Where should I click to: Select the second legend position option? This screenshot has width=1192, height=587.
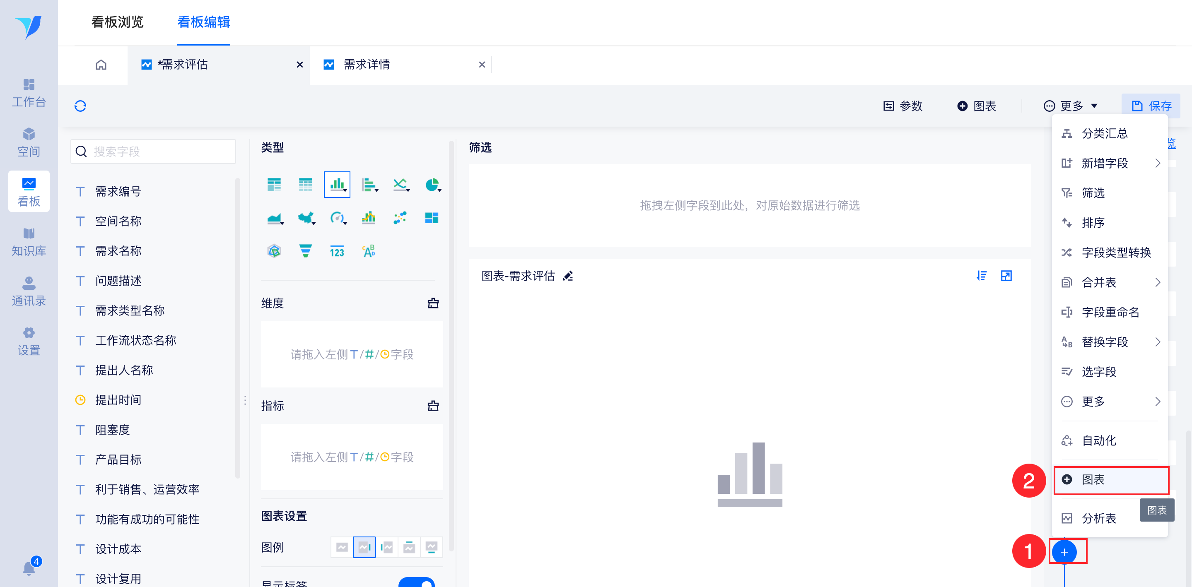(x=364, y=547)
